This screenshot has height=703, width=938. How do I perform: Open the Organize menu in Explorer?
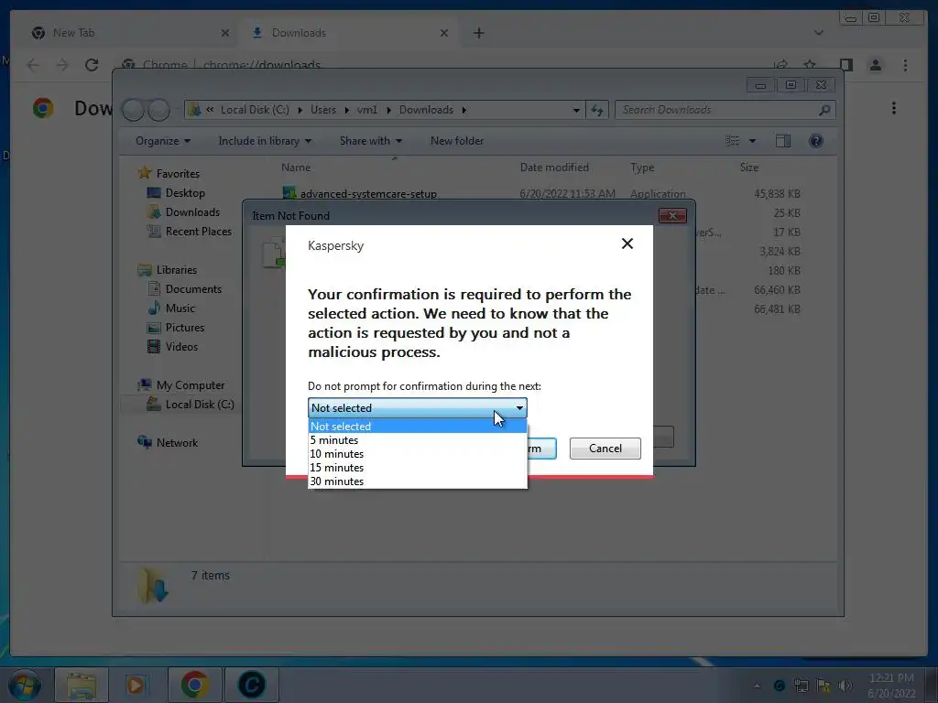click(163, 141)
